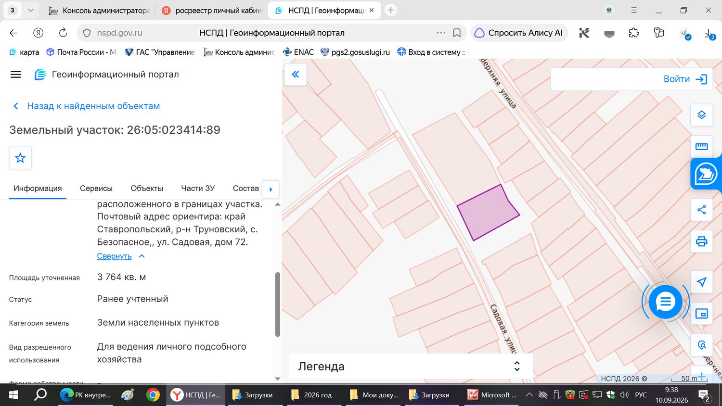
Task: Share the map via share icon
Action: click(702, 210)
